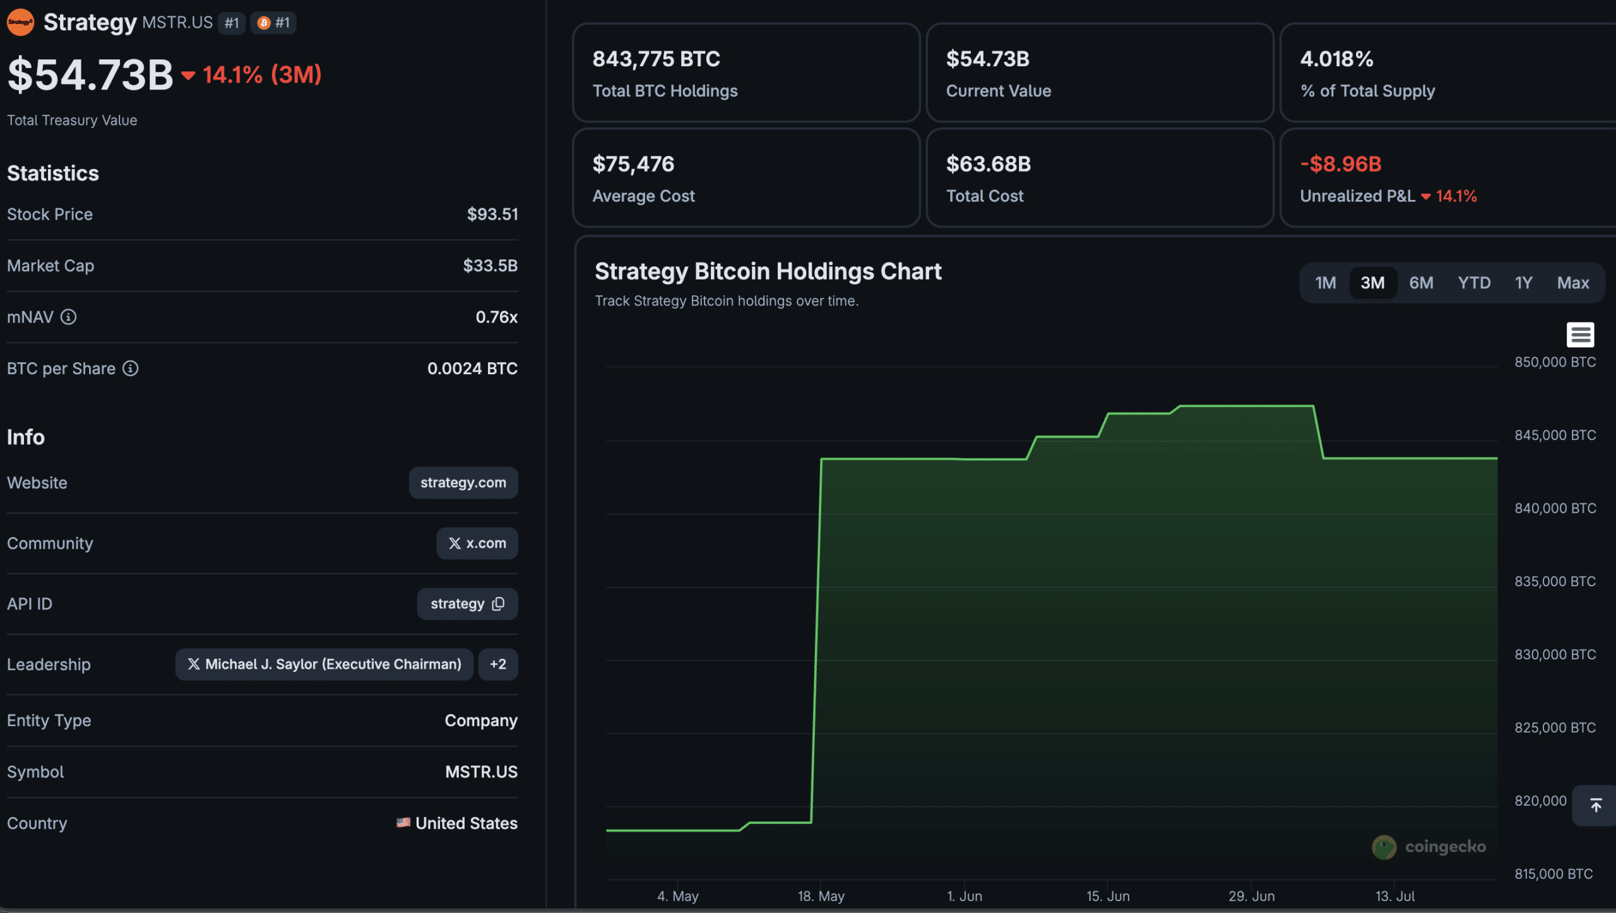
Task: Copy the strategy API ID
Action: coord(498,604)
